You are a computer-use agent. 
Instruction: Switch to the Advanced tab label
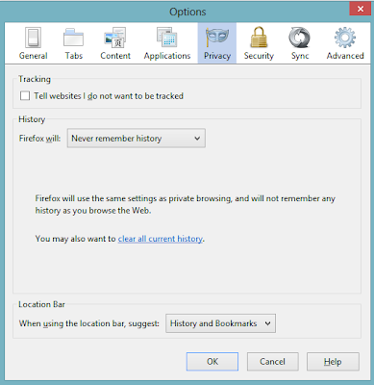pyautogui.click(x=345, y=56)
